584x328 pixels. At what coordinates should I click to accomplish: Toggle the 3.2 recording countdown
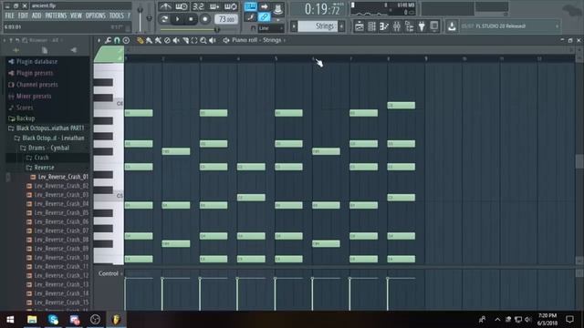tap(198, 6)
